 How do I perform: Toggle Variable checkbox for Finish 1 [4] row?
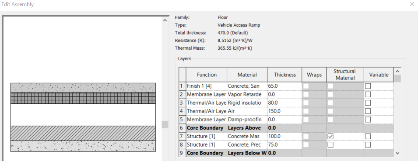coord(368,86)
